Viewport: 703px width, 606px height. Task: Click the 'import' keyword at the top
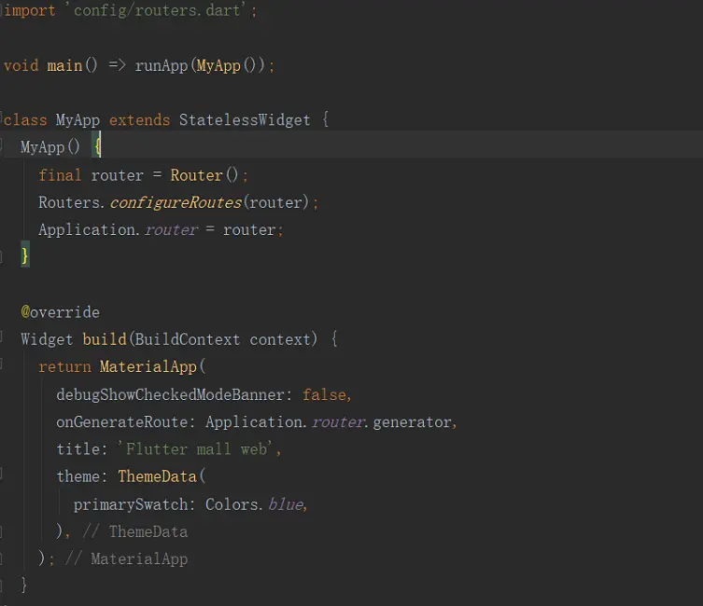30,10
